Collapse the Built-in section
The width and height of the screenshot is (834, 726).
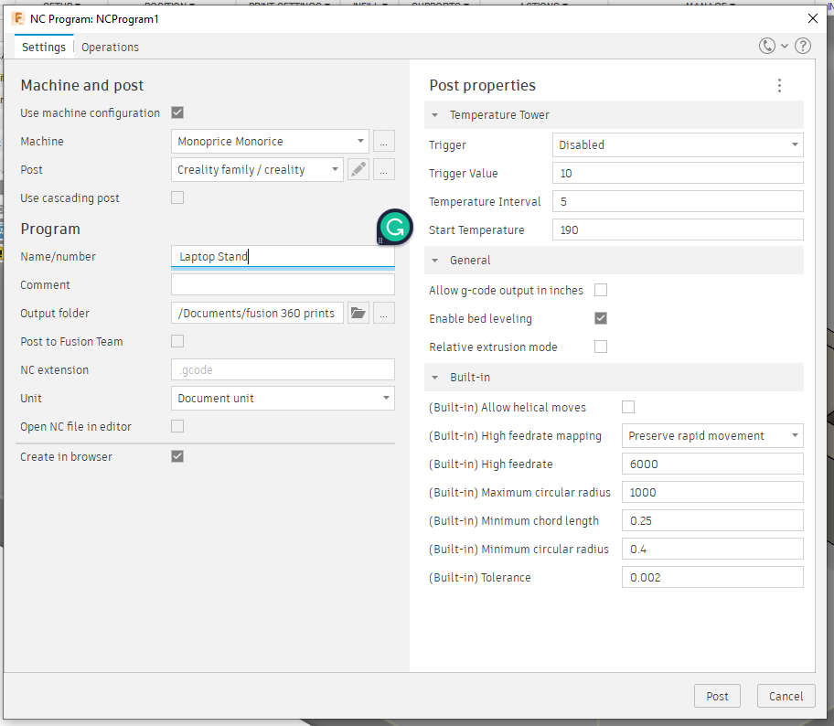click(435, 377)
